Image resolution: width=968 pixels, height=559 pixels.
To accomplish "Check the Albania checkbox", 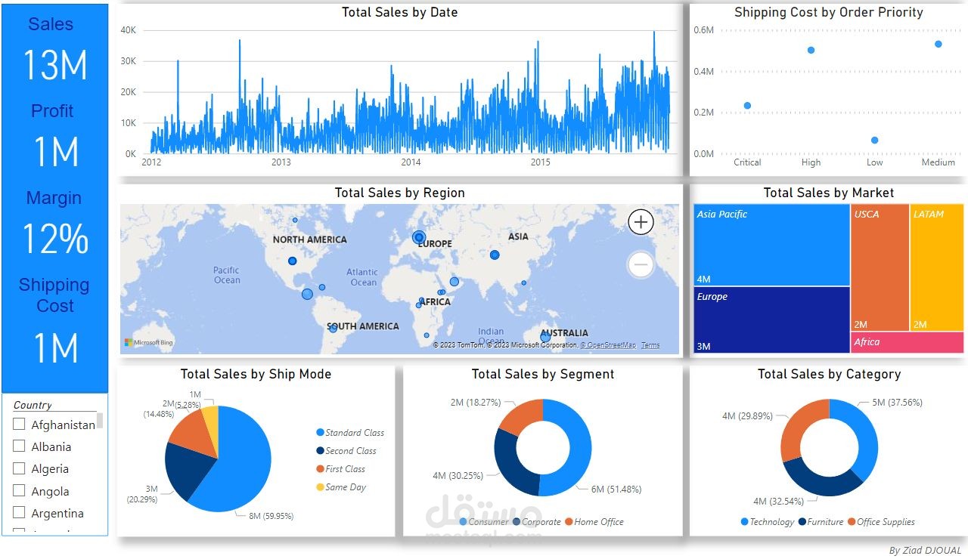I will 19,446.
